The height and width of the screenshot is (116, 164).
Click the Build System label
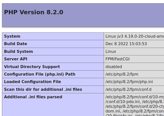18,52
